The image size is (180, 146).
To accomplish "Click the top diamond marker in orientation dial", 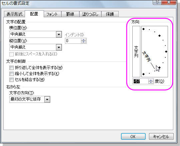I will point(143,29).
